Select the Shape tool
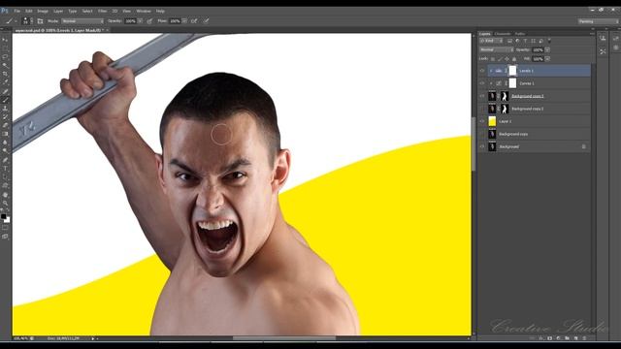Viewport: 621px width, 349px height. (5, 185)
